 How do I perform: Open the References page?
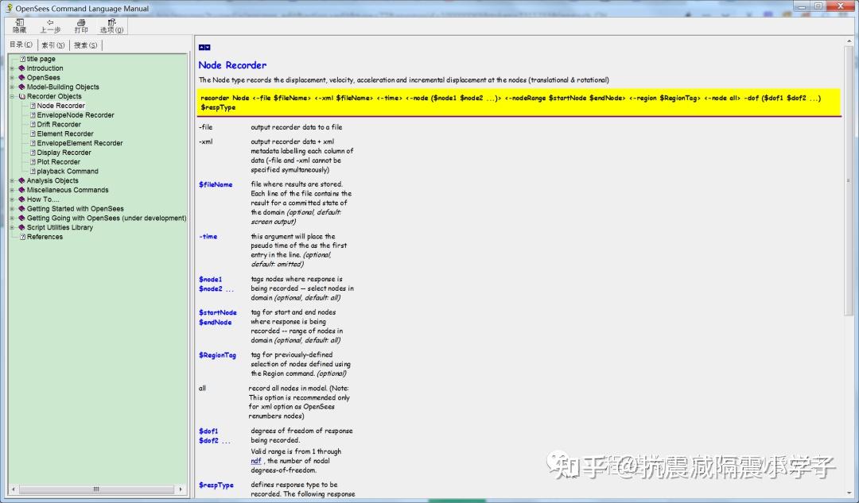pyautogui.click(x=45, y=236)
